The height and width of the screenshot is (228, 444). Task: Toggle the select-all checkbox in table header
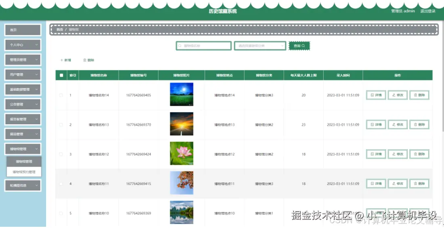tap(61, 75)
